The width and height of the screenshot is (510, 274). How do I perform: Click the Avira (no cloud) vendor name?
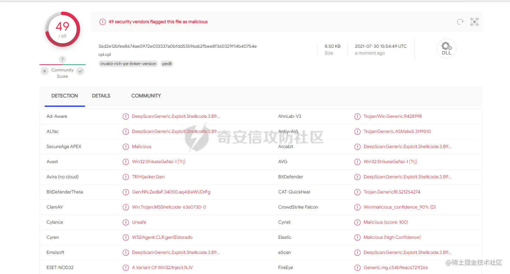(x=63, y=177)
